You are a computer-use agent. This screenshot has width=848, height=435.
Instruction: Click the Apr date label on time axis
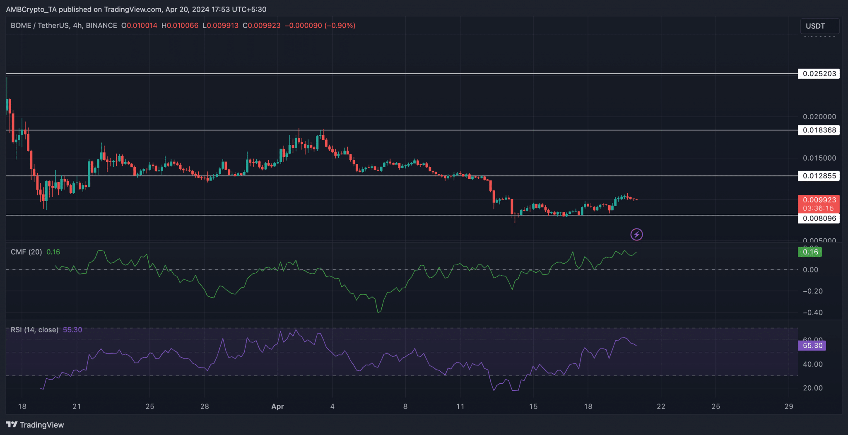point(277,406)
